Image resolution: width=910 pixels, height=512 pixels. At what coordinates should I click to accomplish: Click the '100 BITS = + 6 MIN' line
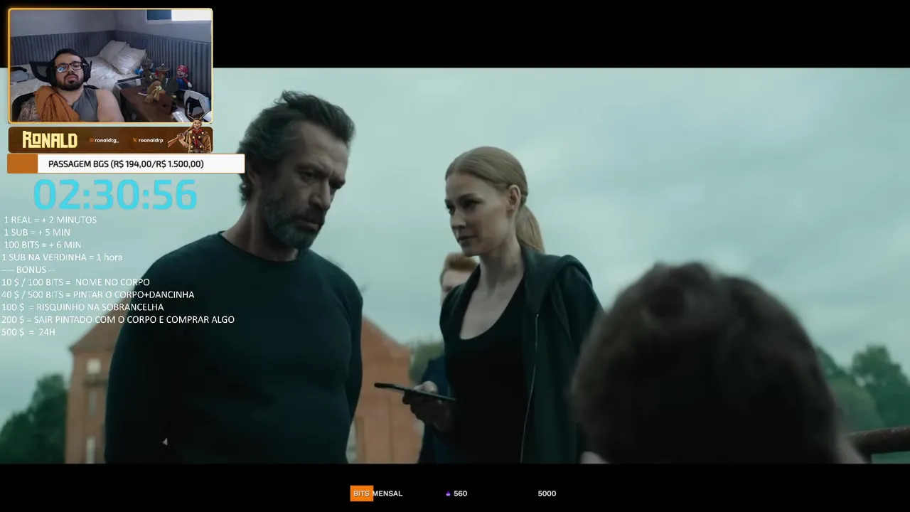click(43, 245)
